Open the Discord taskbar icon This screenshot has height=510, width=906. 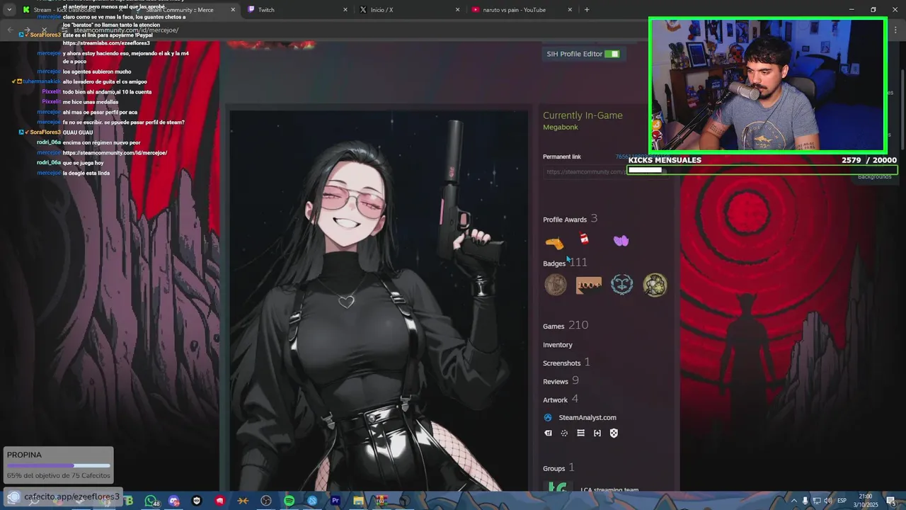[174, 501]
